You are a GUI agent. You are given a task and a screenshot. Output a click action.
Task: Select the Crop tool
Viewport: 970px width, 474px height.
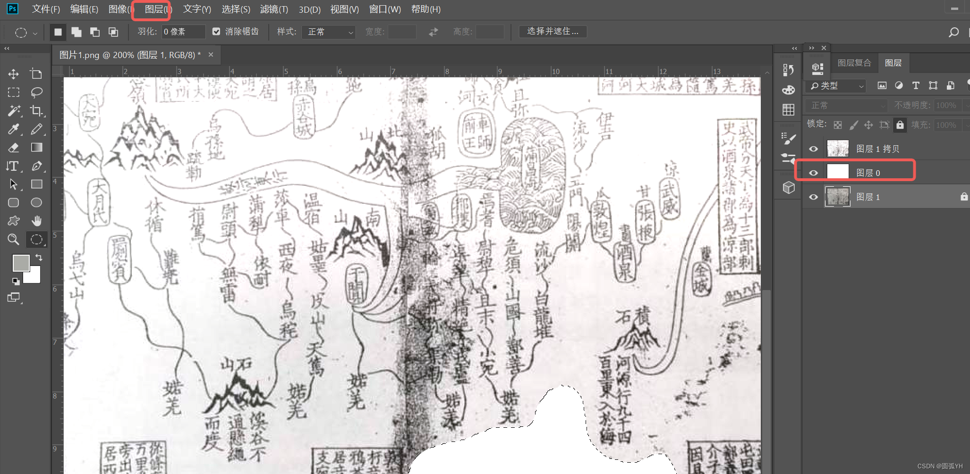click(x=36, y=111)
